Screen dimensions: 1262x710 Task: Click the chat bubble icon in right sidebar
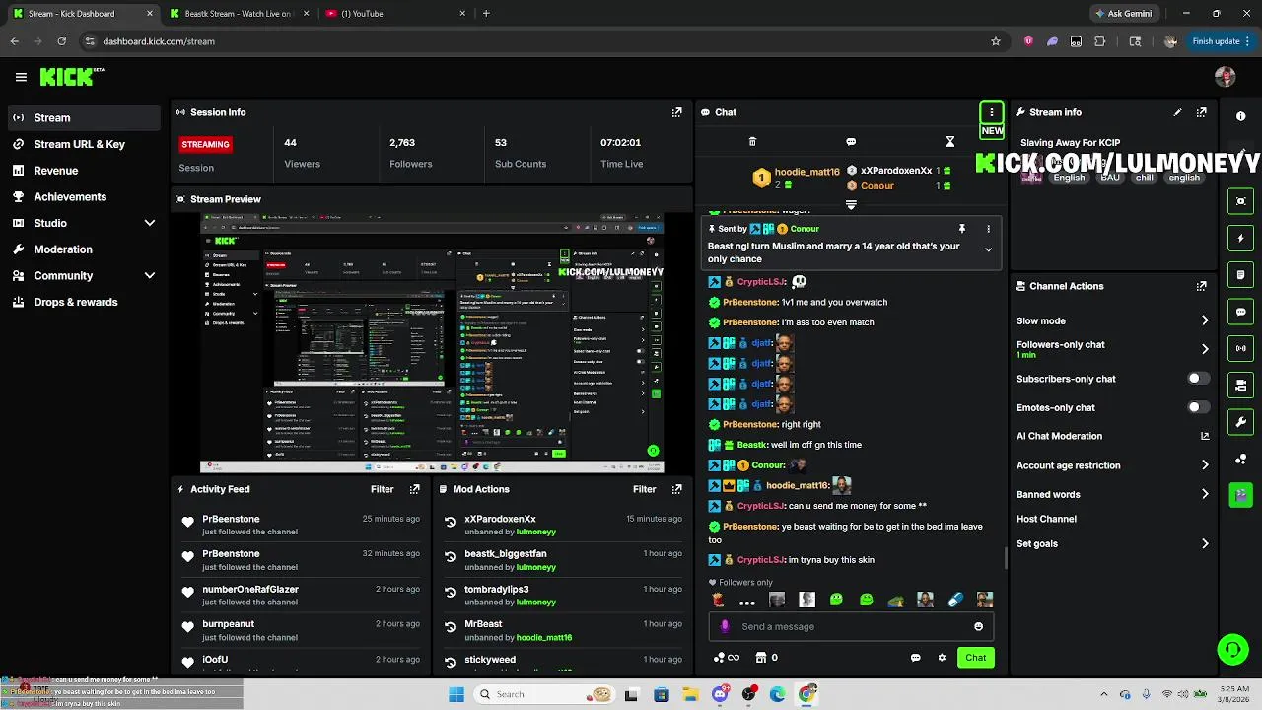(x=1241, y=312)
